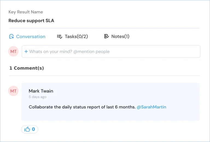Open the Conversation tab
The image size is (210, 142).
[27, 37]
